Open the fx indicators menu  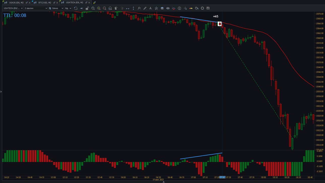click(x=139, y=8)
